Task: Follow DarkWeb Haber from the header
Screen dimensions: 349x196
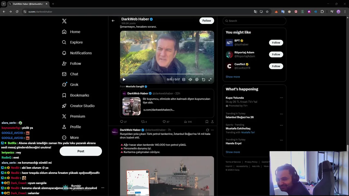Action: tap(207, 21)
